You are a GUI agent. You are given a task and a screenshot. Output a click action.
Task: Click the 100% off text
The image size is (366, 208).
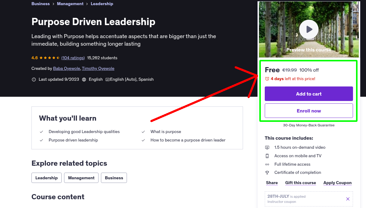click(309, 70)
